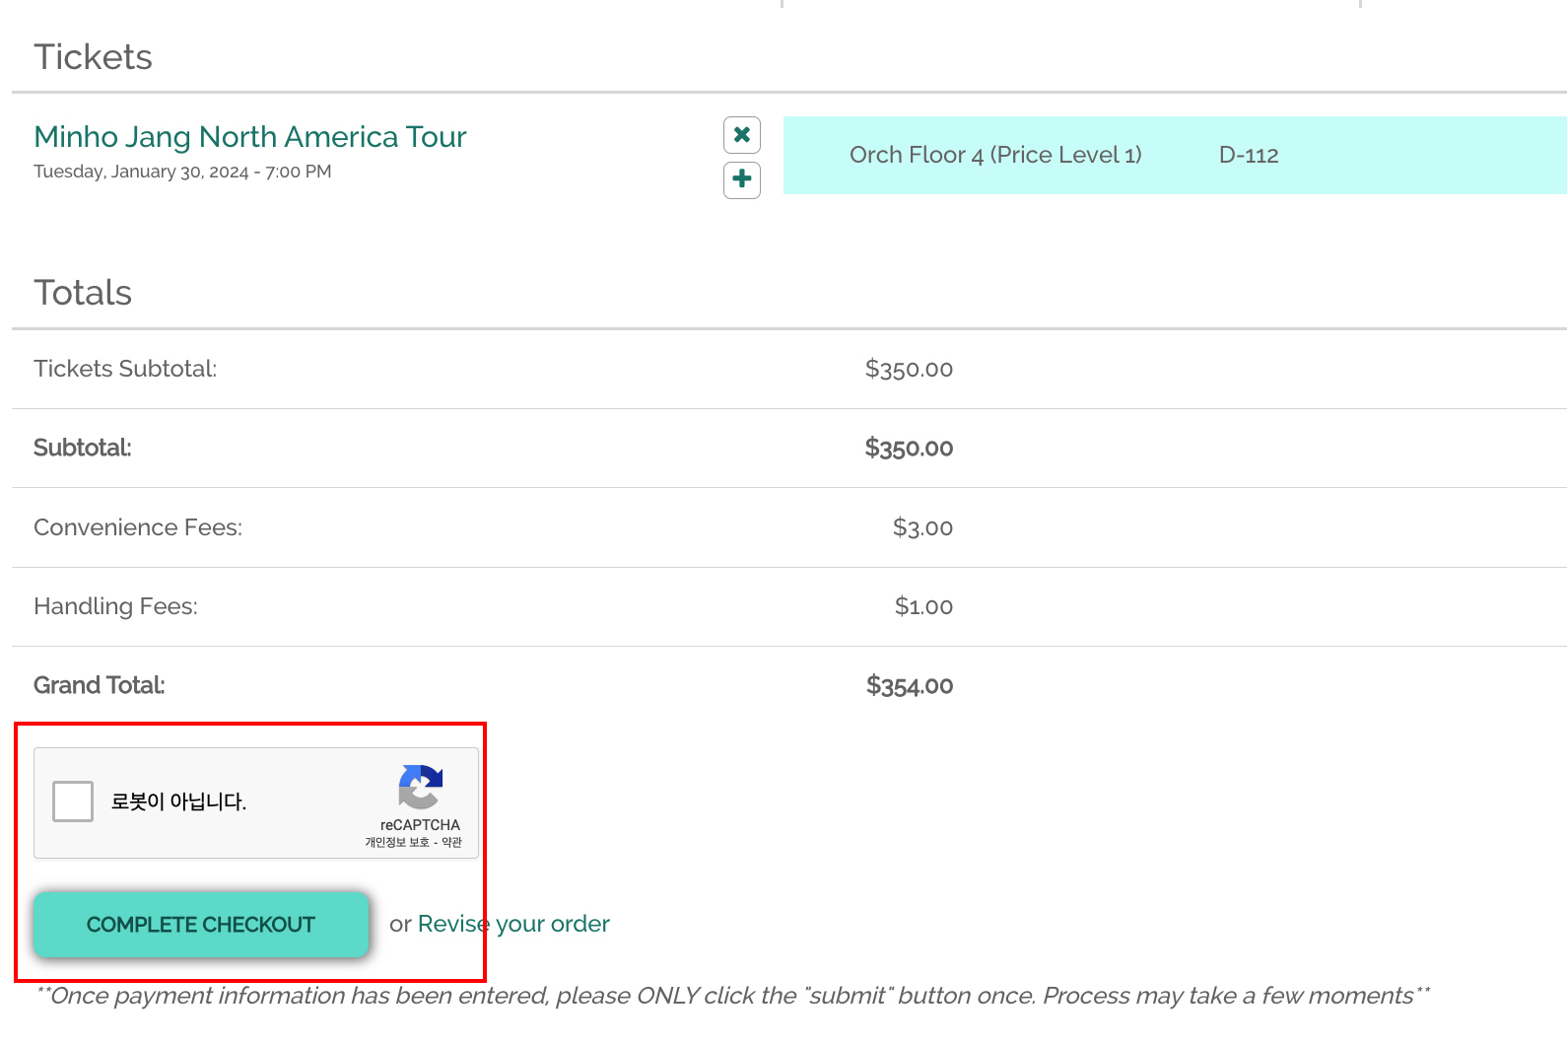The width and height of the screenshot is (1567, 1045).
Task: Open the reCAPTCHA 개인정보 보호 privacy link
Action: [397, 842]
